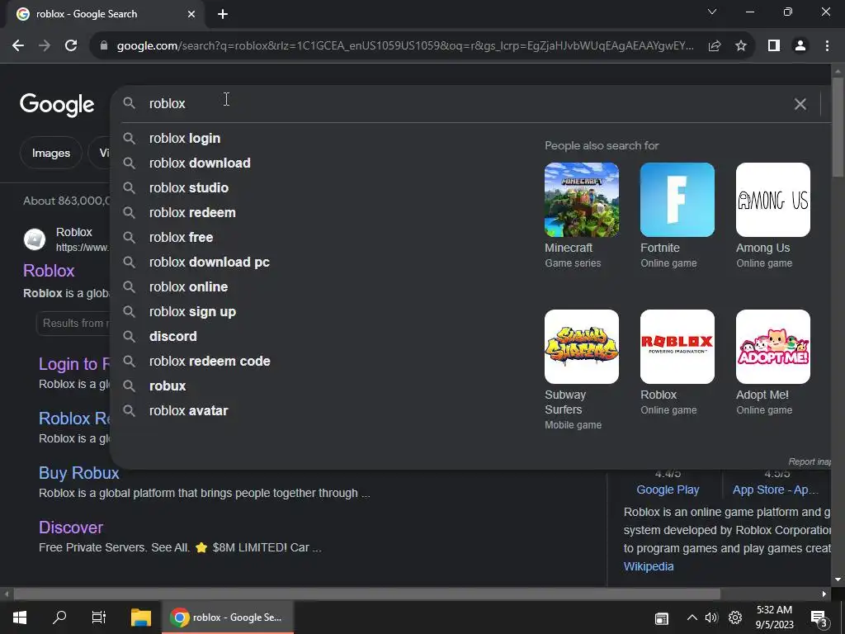Go back to the previous page
Screen dimensions: 845x634
(x=18, y=46)
